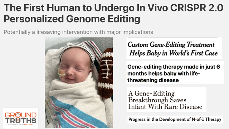Image resolution: width=229 pixels, height=129 pixels.
Task: Click the word 'TRUTHS' in the logo
Action: (x=21, y=121)
